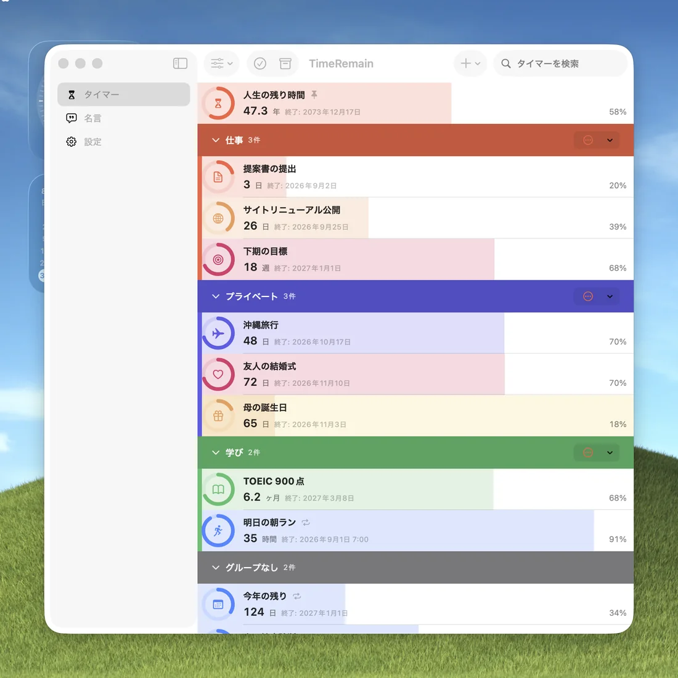Click the hourglass icon beside タイマー
The width and height of the screenshot is (678, 678).
click(71, 95)
